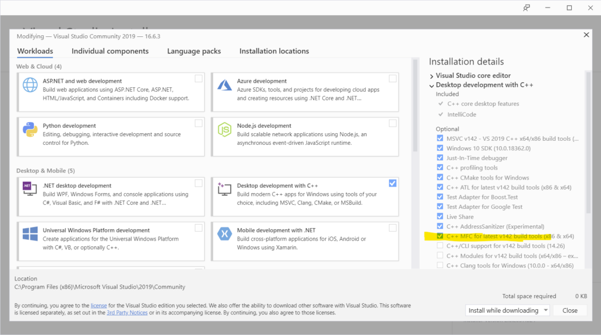Uncheck Windows 10 SDK option
The width and height of the screenshot is (601, 335).
440,148
